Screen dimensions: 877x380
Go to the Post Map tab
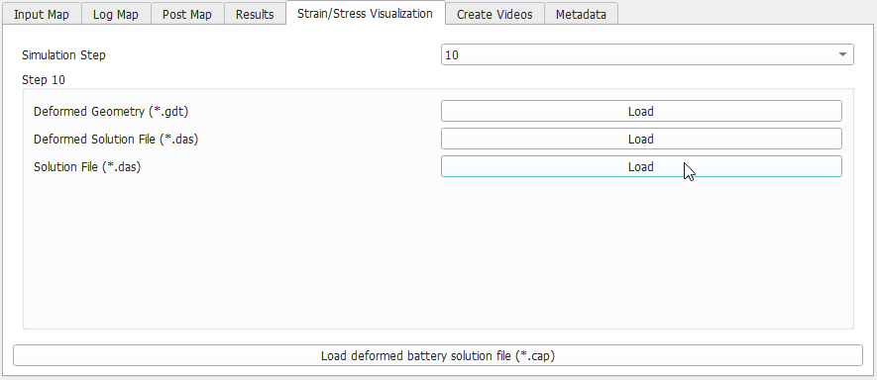187,14
